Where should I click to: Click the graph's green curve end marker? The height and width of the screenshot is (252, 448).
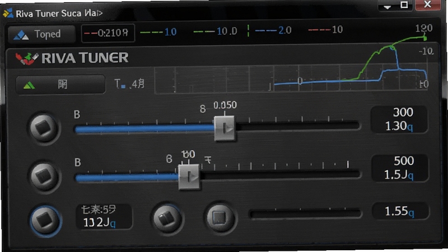(425, 38)
